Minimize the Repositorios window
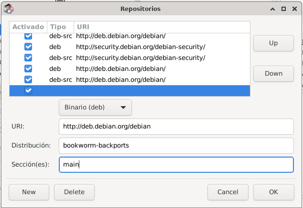 pos(273,9)
